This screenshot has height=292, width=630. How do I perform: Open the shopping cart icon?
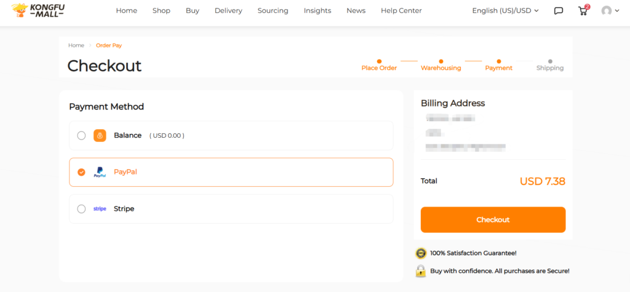pyautogui.click(x=583, y=10)
